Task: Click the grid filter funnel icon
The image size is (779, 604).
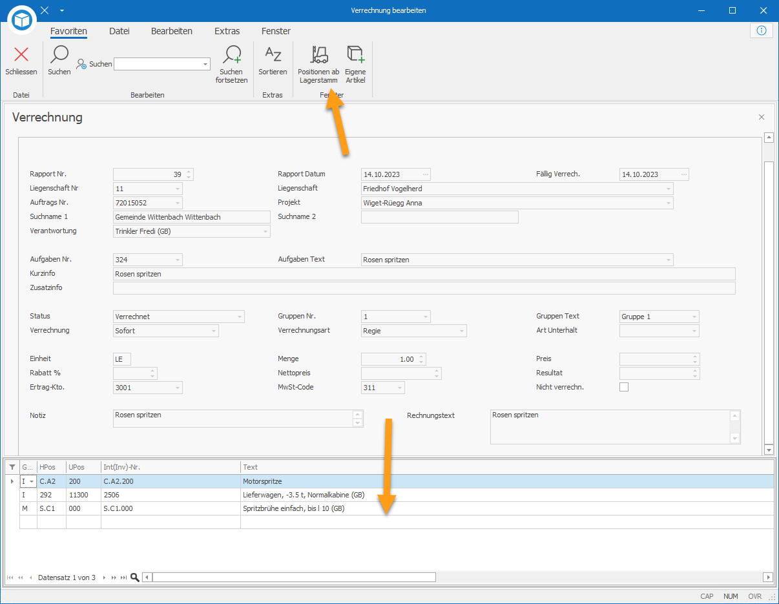Action: (12, 467)
